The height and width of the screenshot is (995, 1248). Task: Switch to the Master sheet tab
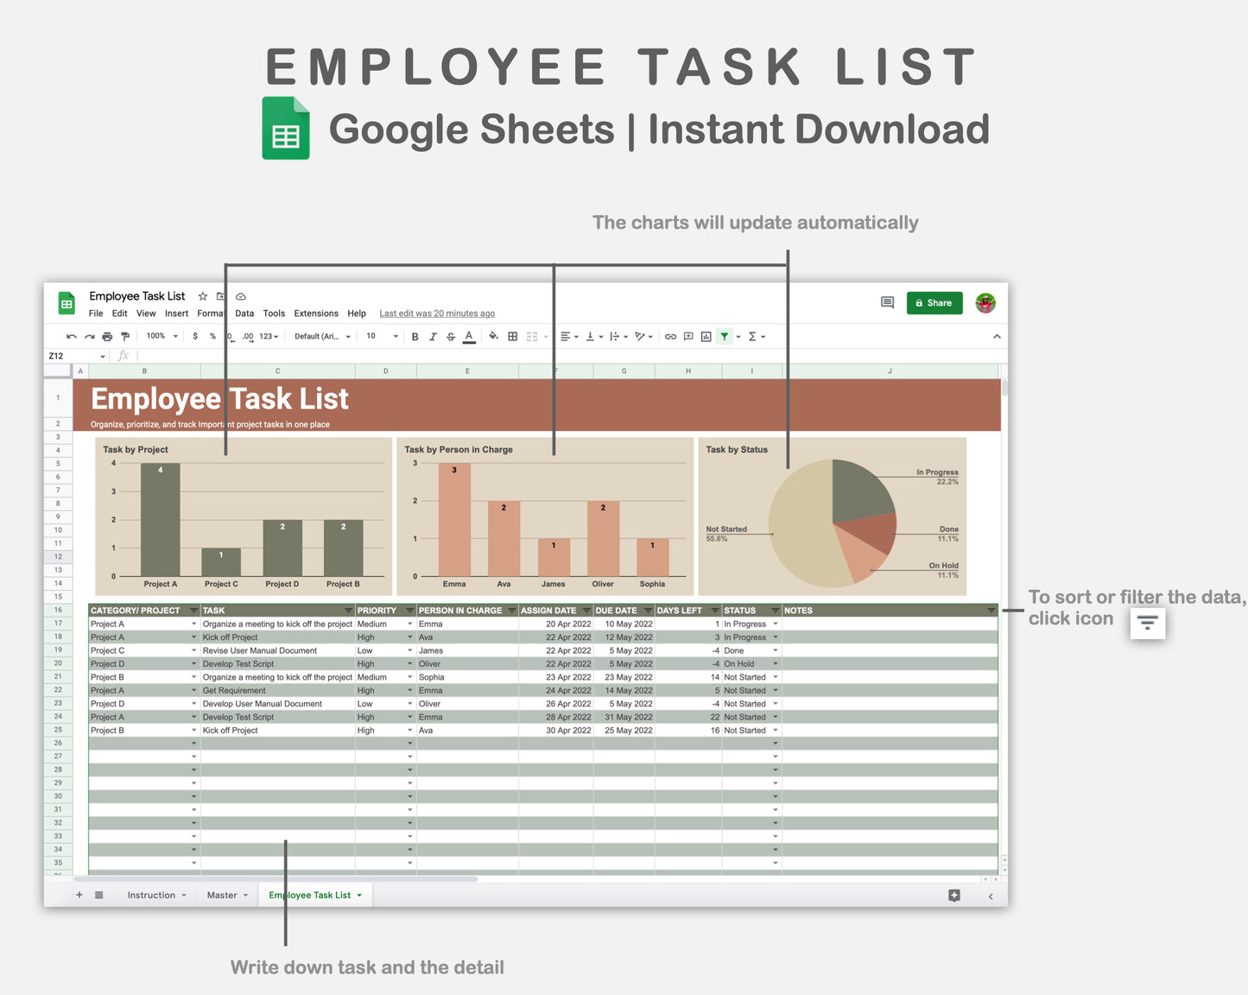[222, 895]
